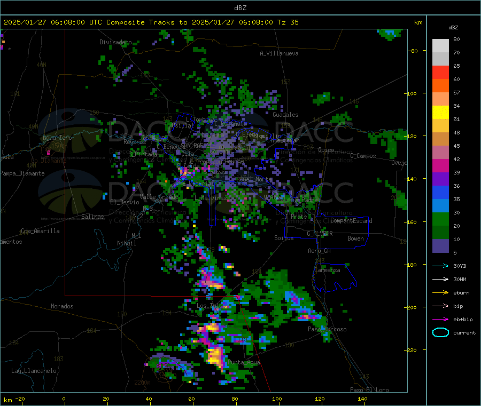Click the blue 35 dBZ color swatch
This screenshot has width=481, height=406.
(440, 192)
